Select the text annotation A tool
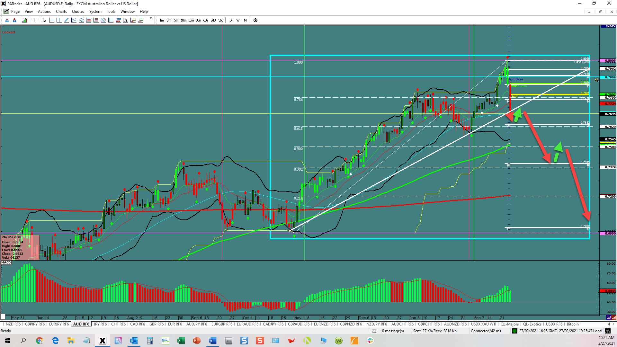Screen dimensions: 617x347 [x=125, y=20]
